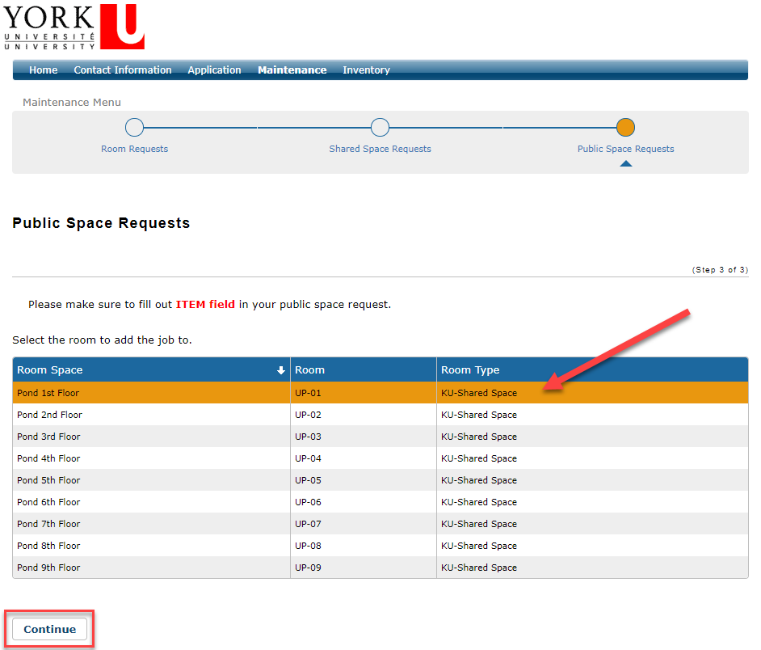Viewport: 761px width, 650px height.
Task: Click the UP-09 room cell
Action: [364, 568]
